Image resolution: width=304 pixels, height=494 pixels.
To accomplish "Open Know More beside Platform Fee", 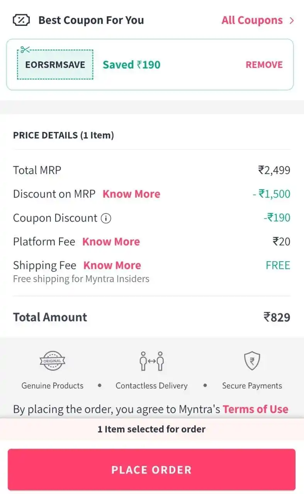I will 111,242.
